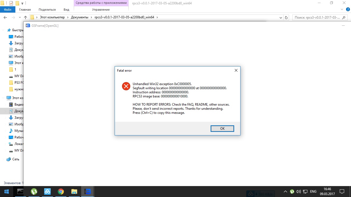351x197 pixels.
Task: Open the Поделиться ribbon tab
Action: click(x=47, y=10)
